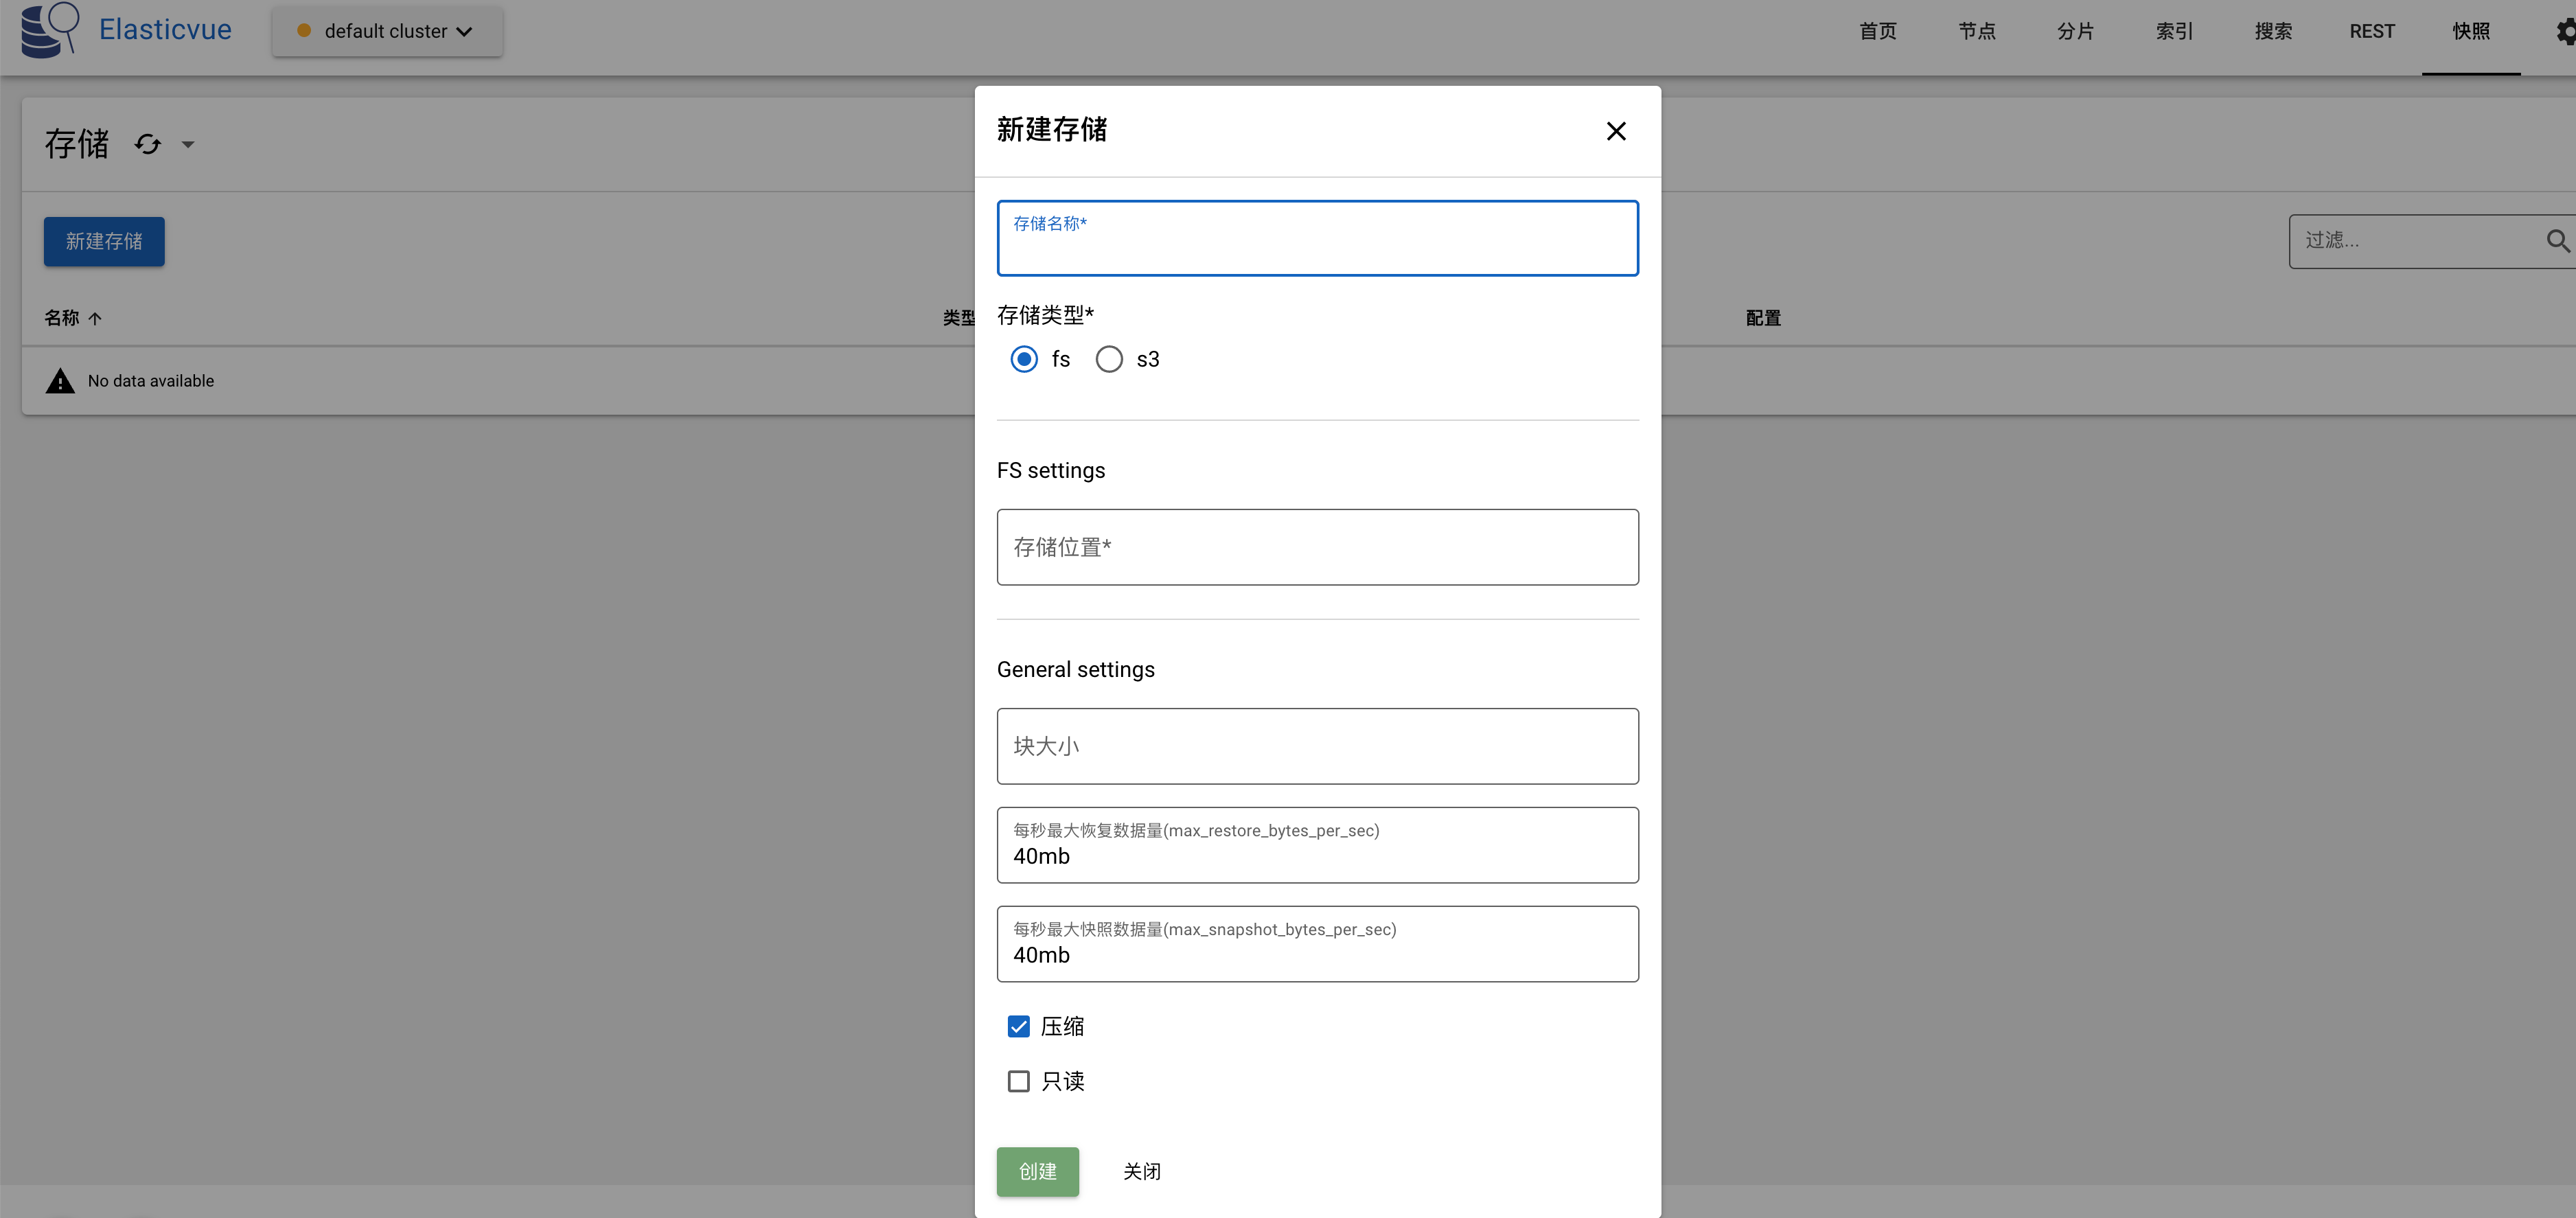Click the green 创建 button
Viewport: 2576px width, 1218px height.
(1037, 1171)
